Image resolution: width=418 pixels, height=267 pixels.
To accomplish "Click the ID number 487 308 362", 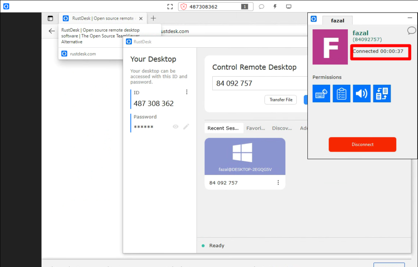I will pos(153,103).
